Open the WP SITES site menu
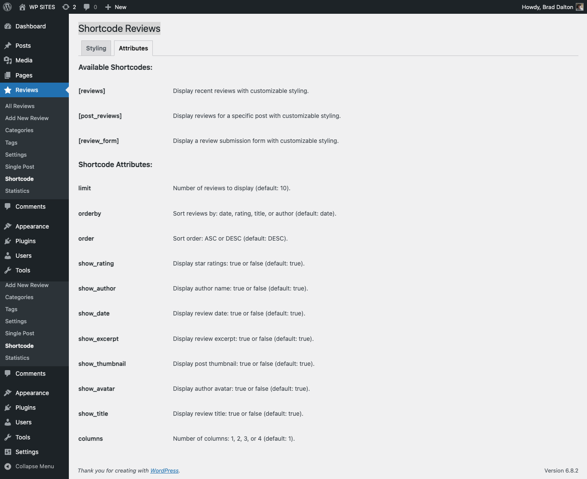This screenshot has width=587, height=479. pyautogui.click(x=42, y=7)
